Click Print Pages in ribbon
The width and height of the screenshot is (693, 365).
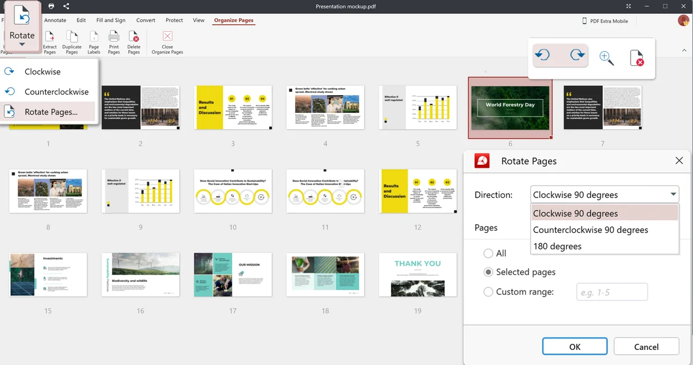click(114, 43)
